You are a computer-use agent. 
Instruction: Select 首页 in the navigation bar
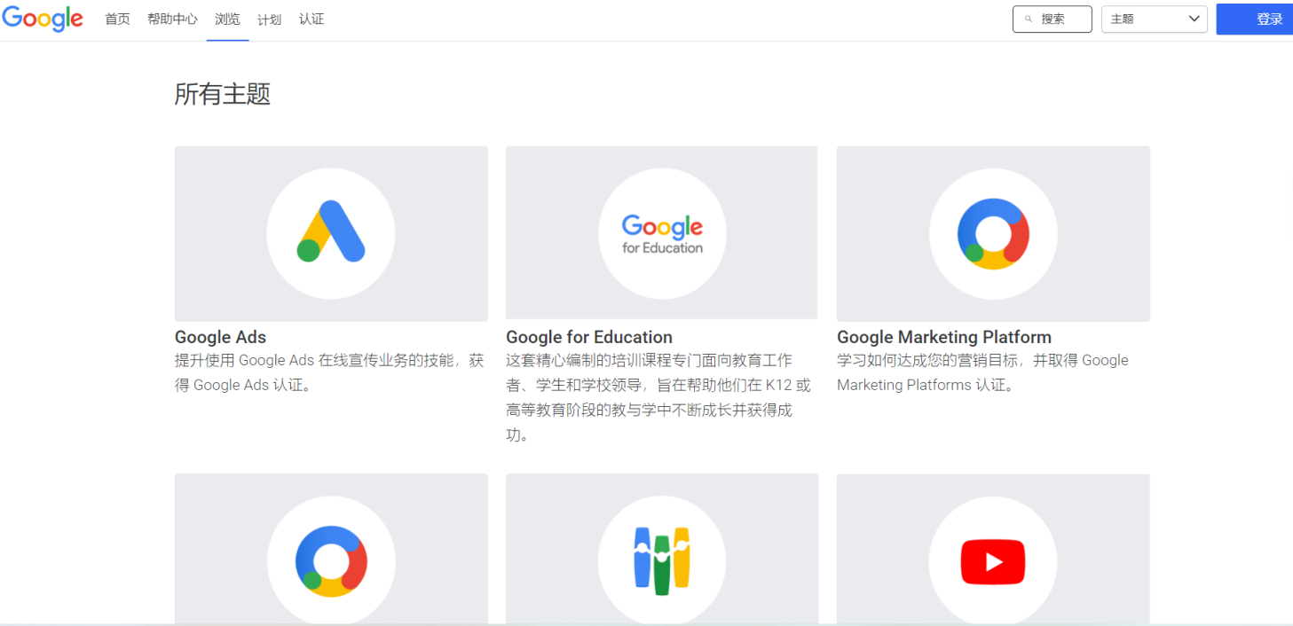(117, 18)
